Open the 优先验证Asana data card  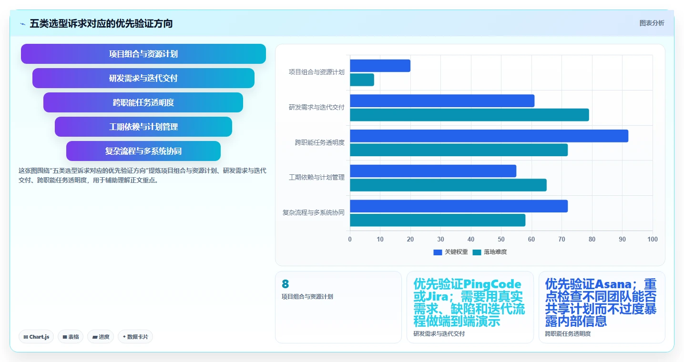[602, 307]
